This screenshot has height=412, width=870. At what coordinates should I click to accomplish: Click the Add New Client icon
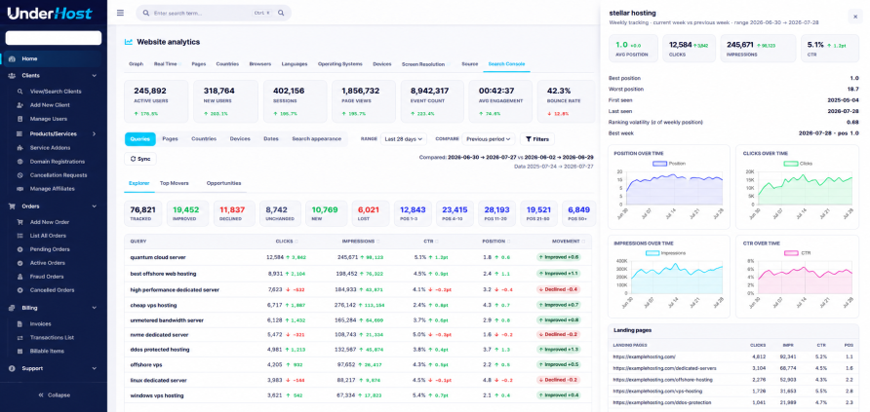click(x=20, y=104)
